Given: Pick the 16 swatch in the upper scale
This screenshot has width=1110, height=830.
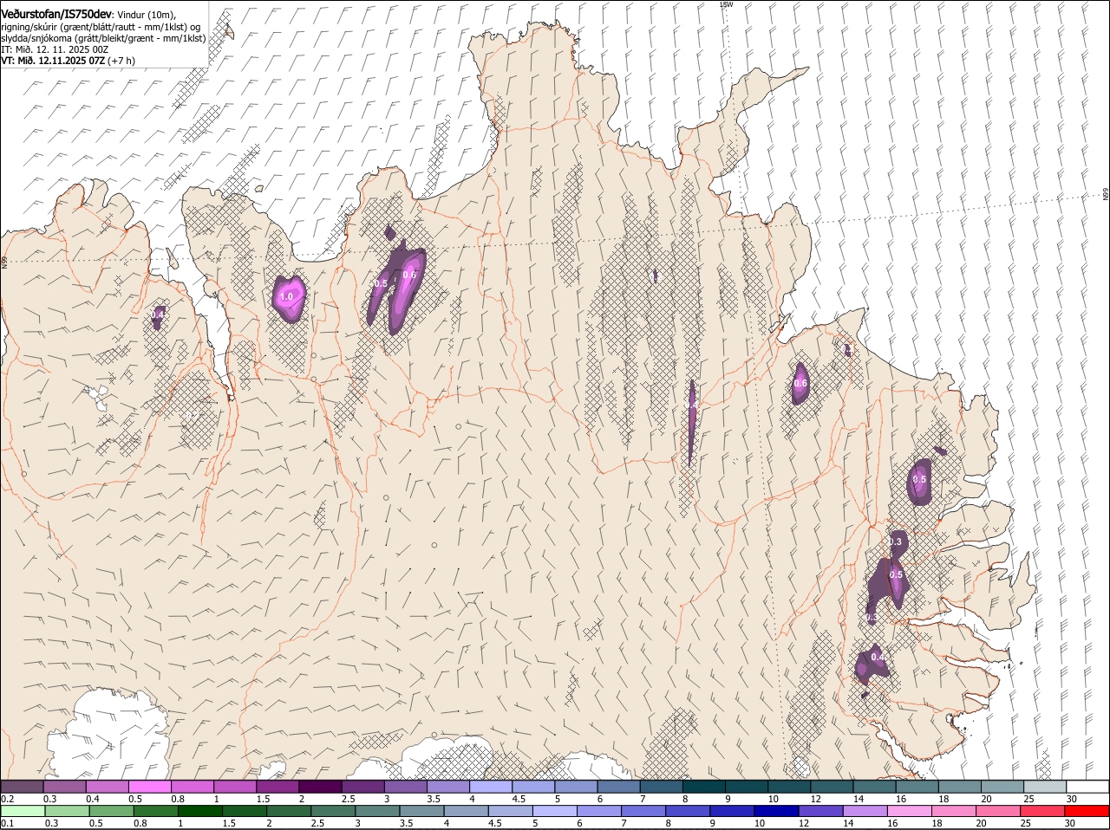Looking at the screenshot, I should point(918,786).
